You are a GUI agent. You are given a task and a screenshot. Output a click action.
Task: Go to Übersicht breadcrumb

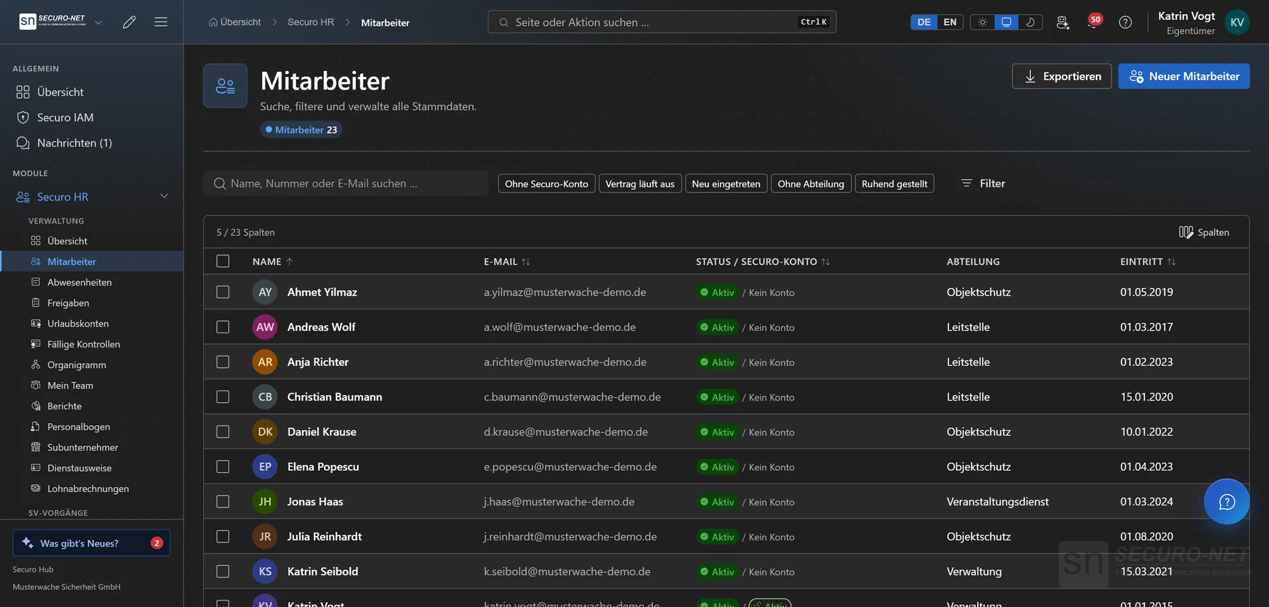235,22
